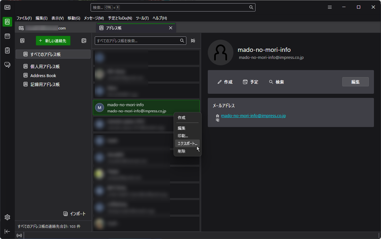Select the Address Book space icon

tap(7, 22)
